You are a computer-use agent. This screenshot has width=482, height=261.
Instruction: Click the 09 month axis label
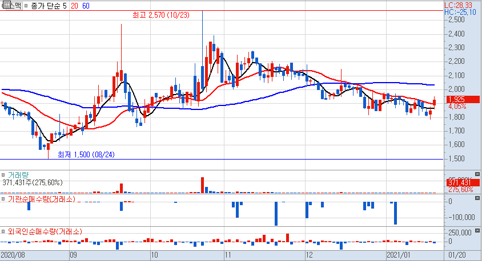[x=74, y=255]
